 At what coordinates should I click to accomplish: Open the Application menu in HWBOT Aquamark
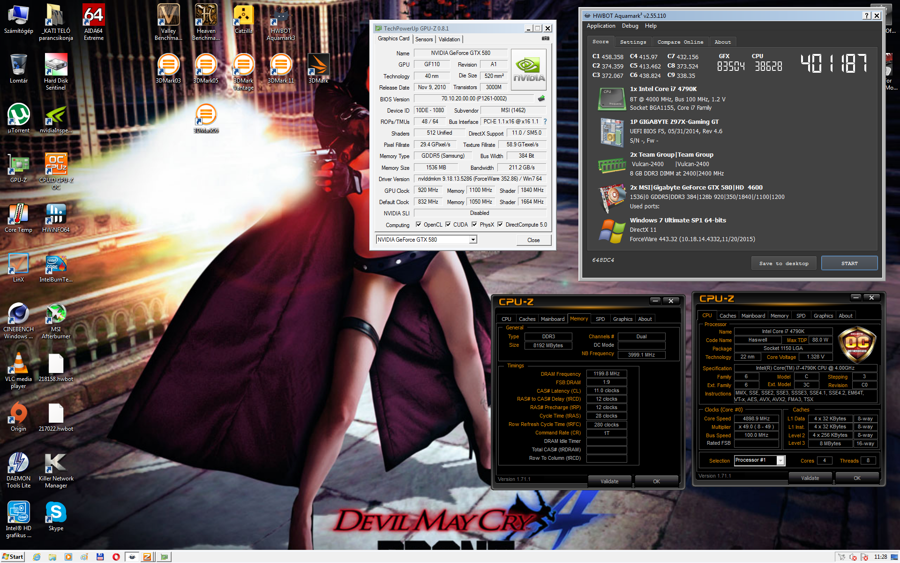pyautogui.click(x=601, y=26)
